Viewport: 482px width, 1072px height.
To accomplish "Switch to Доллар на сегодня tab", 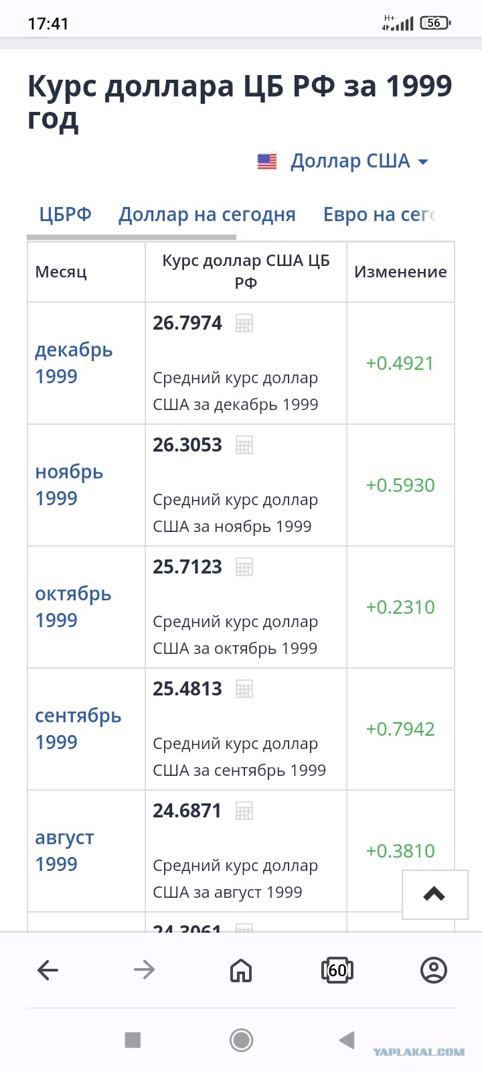I will point(207,214).
